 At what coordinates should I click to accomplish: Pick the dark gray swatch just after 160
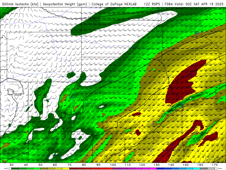204,169
